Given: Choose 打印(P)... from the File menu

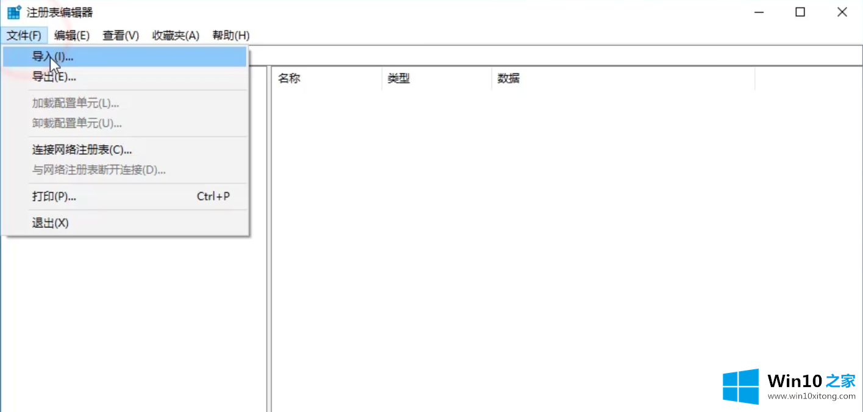Looking at the screenshot, I should (54, 196).
